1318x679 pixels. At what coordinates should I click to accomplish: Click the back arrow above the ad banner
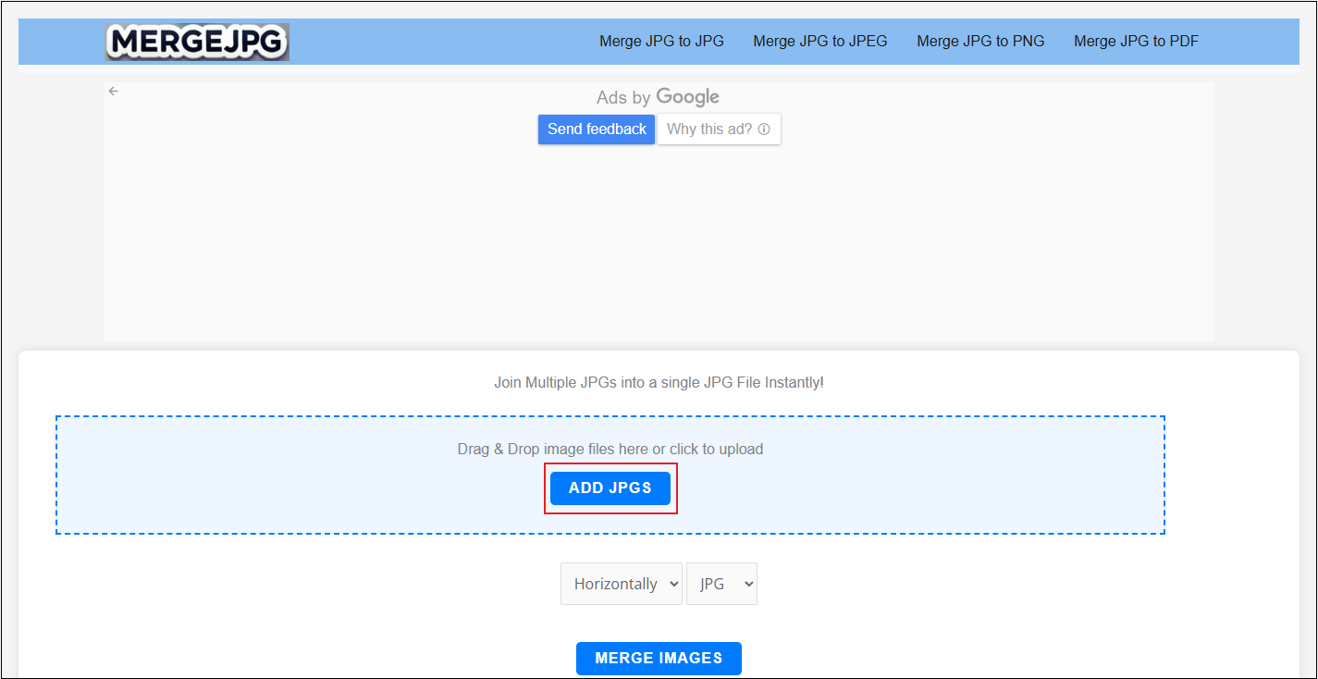113,91
